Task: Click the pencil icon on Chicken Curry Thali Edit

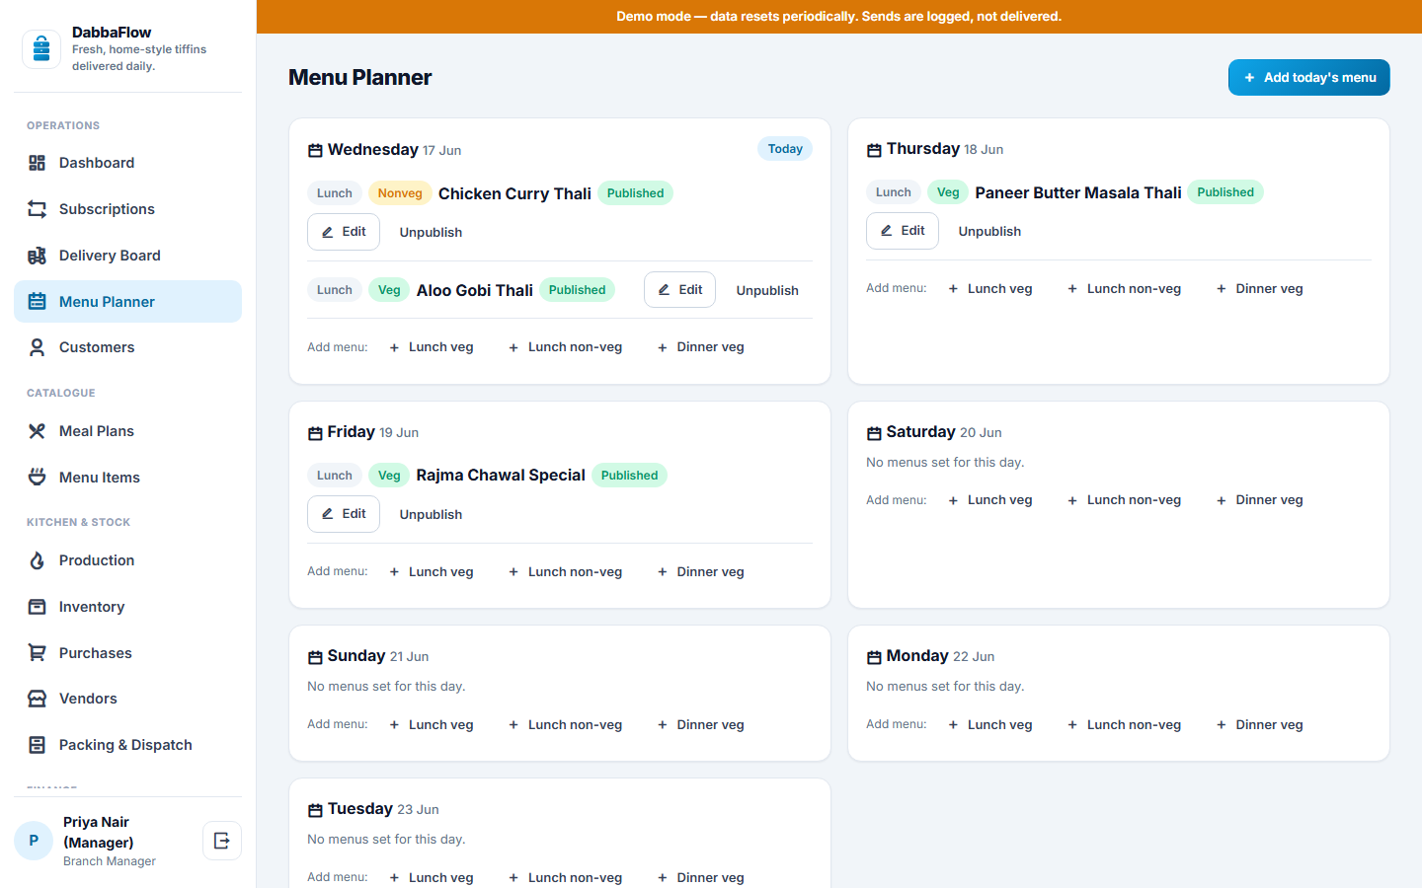Action: coord(328,232)
